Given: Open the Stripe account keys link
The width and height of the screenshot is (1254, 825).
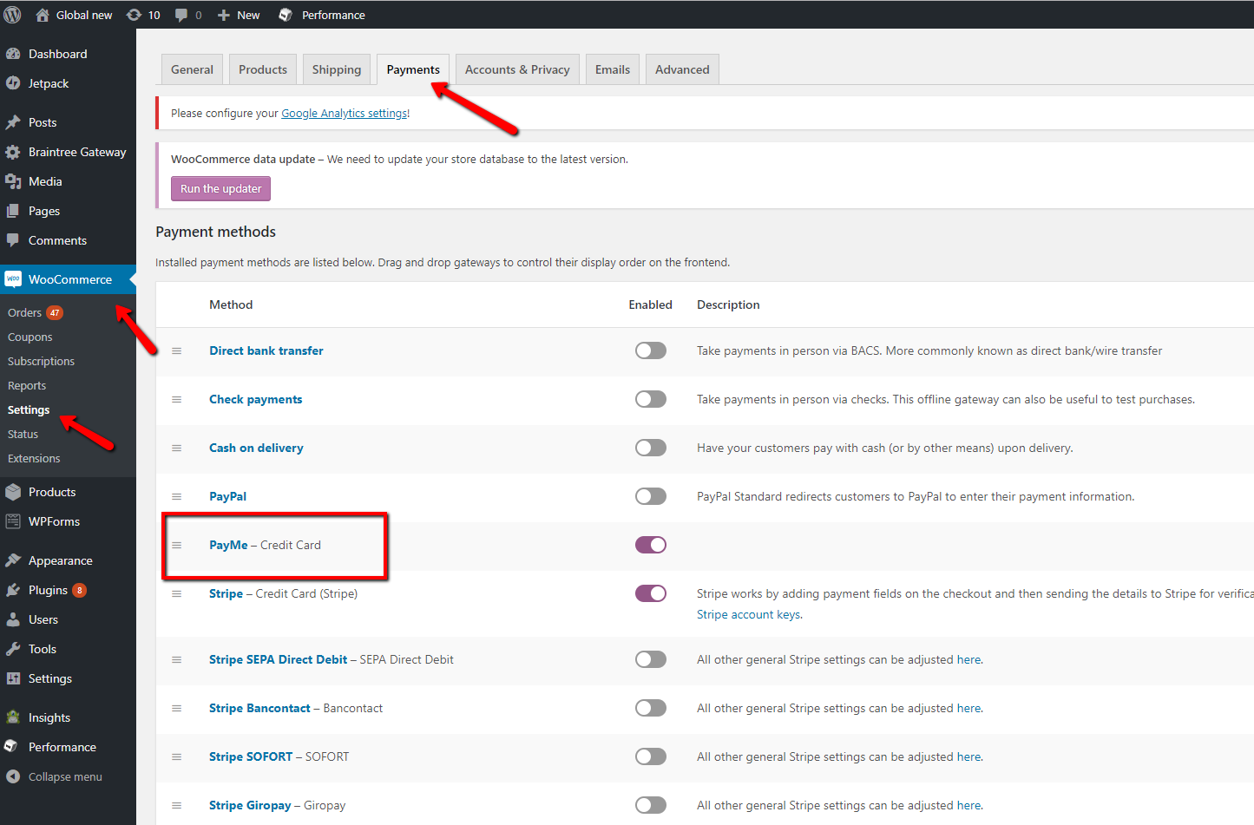Looking at the screenshot, I should point(748,614).
